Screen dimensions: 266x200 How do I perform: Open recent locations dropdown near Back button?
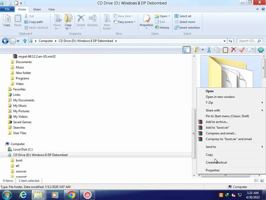18,41
